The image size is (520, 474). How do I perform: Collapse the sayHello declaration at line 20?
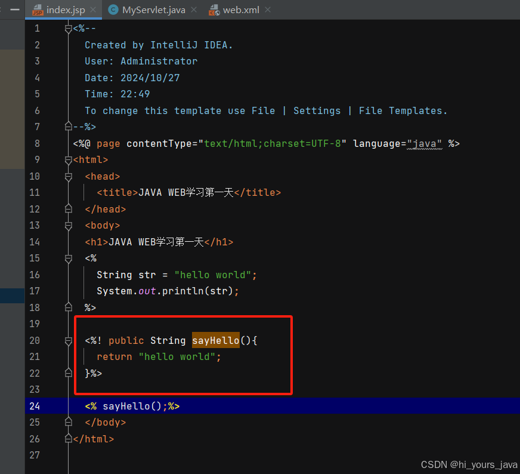69,341
